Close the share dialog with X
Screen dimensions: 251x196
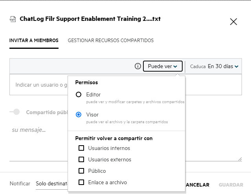pyautogui.click(x=233, y=22)
